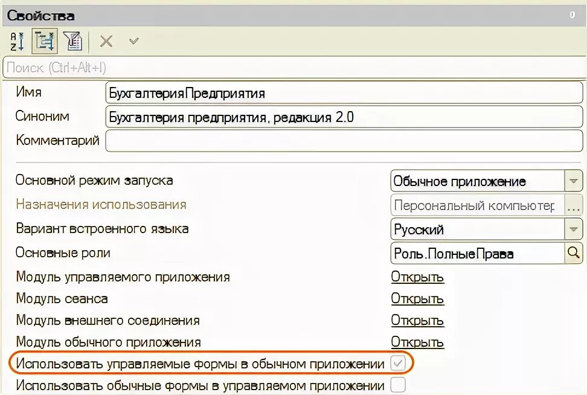587x395 pixels.
Task: Confirm edit with the checkmark icon
Action: coord(133,41)
